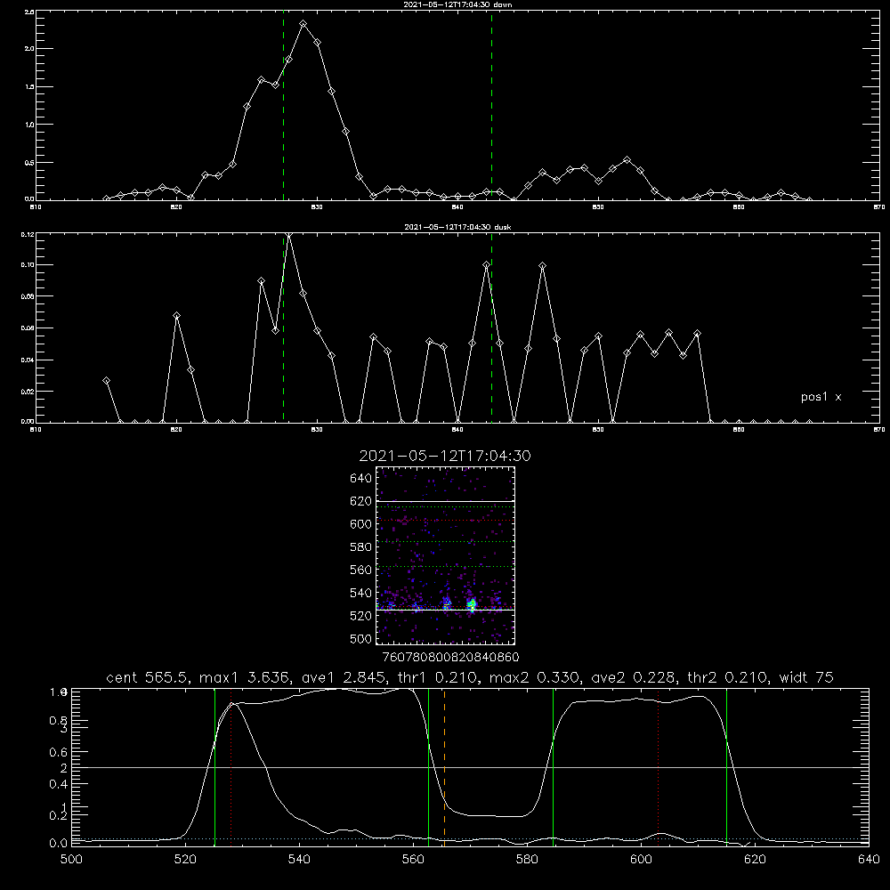Screen dimensions: 890x890
Task: Click the bottom plot x-axis label '500'
Action: [71, 860]
